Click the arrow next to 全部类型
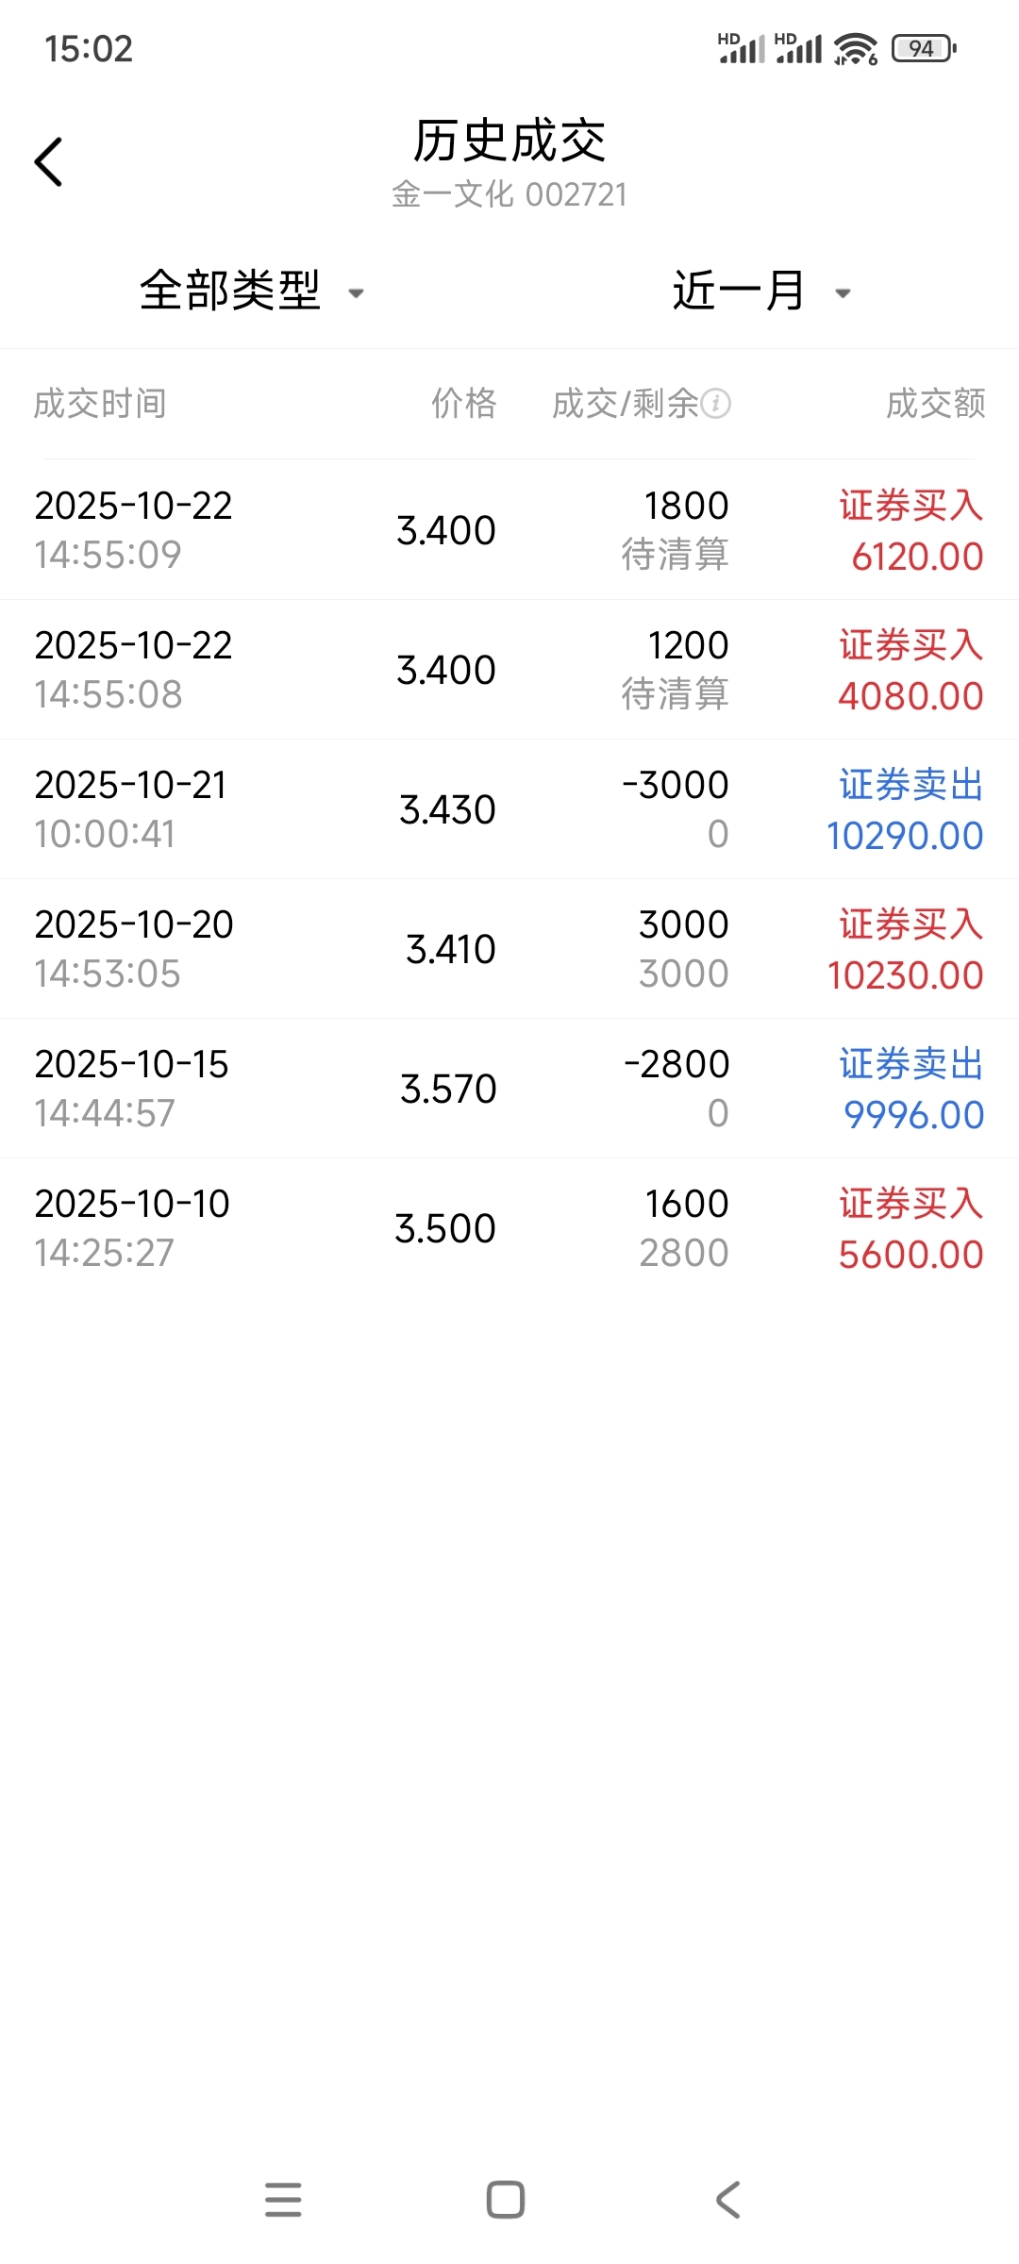This screenshot has height=2264, width=1019. pos(357,293)
